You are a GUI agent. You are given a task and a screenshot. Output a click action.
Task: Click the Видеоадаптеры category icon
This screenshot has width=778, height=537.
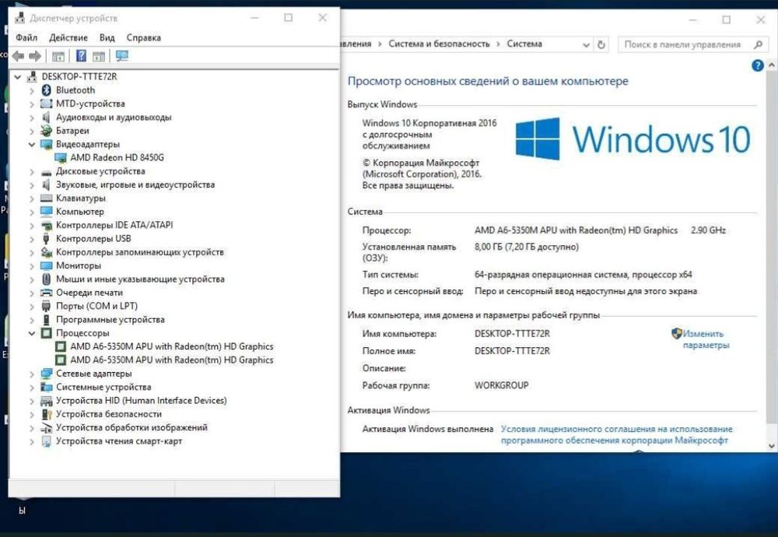point(46,144)
